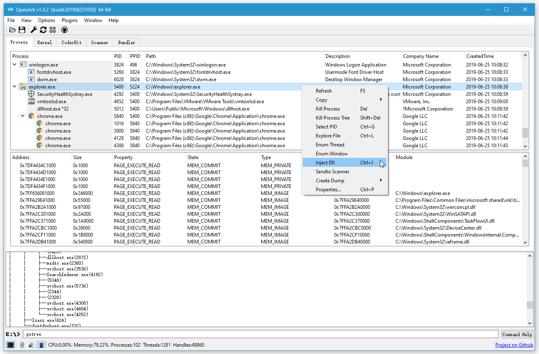Select the Process tab

pyautogui.click(x=19, y=42)
